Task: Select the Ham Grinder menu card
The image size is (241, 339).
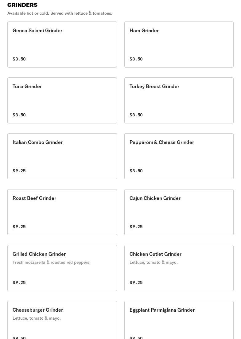Action: pyautogui.click(x=179, y=45)
